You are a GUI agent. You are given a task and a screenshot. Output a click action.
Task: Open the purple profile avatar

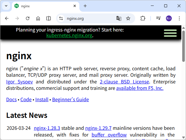click(x=169, y=18)
